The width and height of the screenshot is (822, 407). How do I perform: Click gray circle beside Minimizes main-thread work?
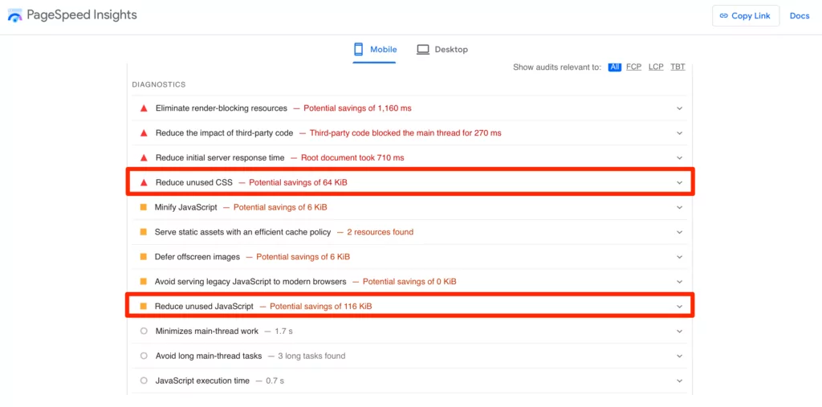click(144, 331)
